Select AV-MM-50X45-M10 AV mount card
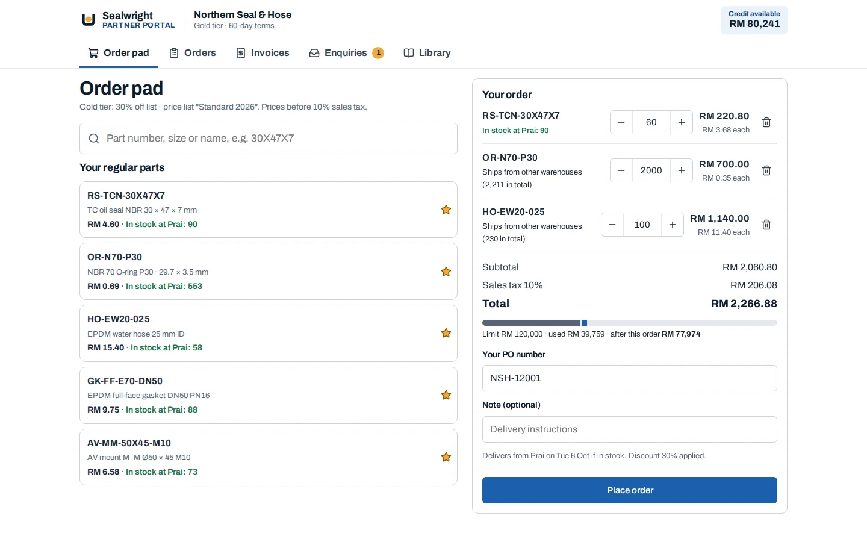Screen dimensions: 867x542 (269, 457)
